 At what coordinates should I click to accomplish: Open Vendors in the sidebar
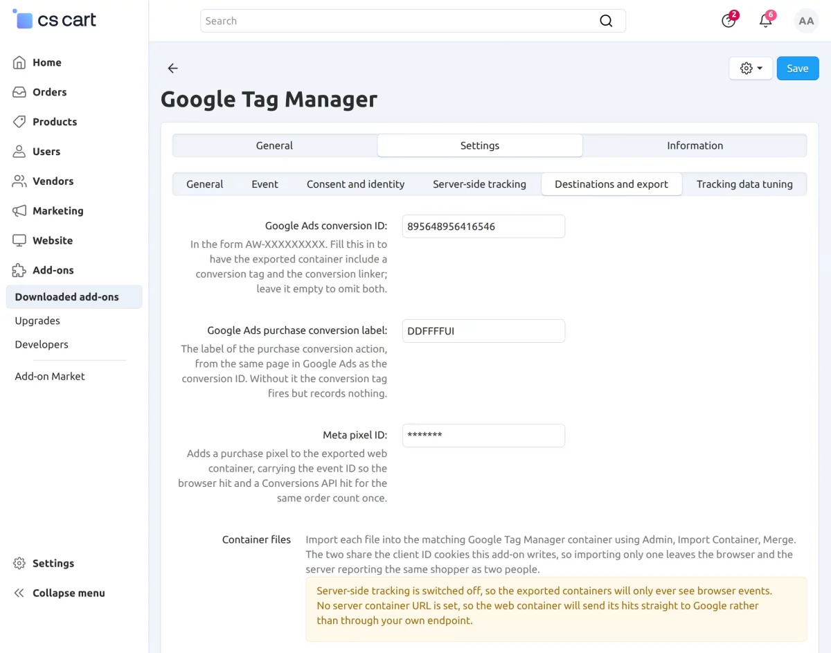(x=53, y=181)
